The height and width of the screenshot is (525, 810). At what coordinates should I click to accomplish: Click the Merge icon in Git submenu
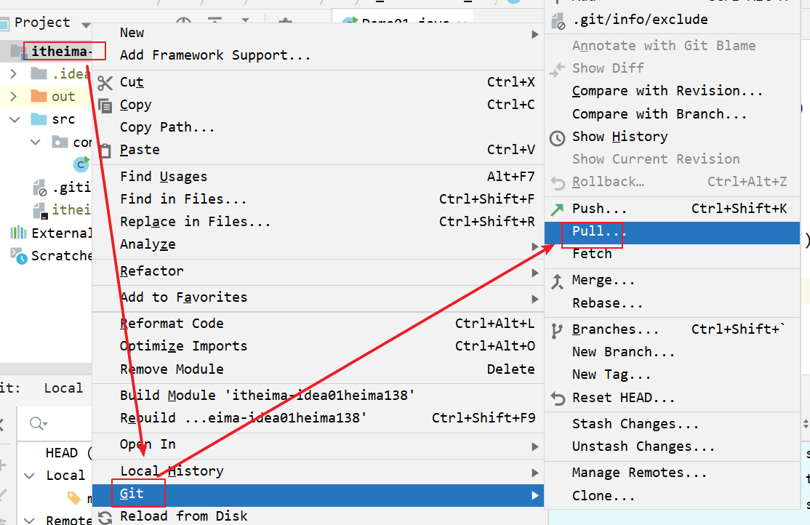(557, 281)
